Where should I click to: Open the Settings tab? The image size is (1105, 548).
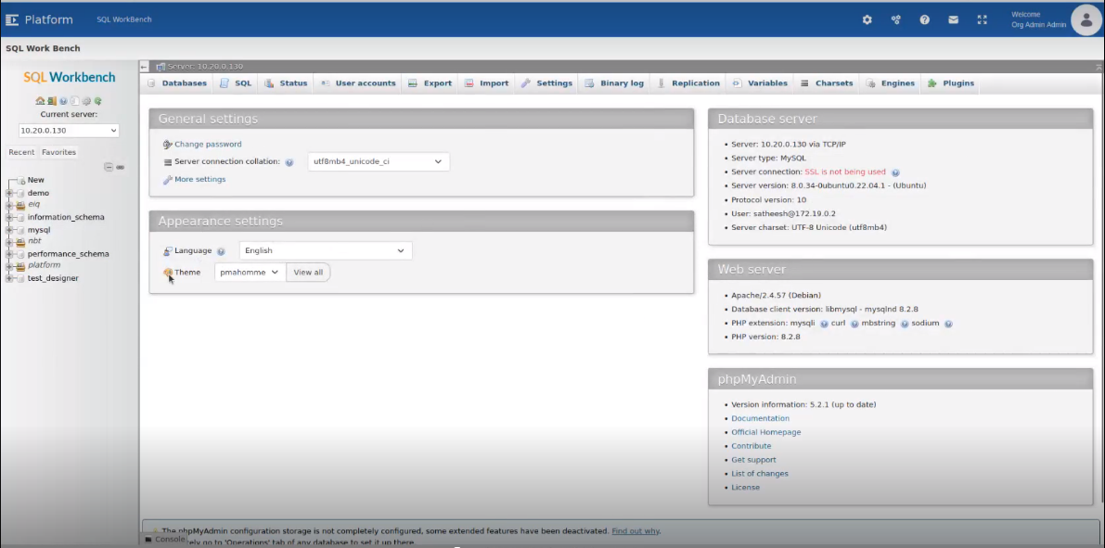pyautogui.click(x=546, y=83)
